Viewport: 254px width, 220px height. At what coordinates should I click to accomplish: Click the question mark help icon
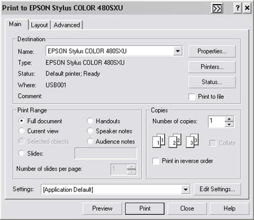(x=238, y=8)
